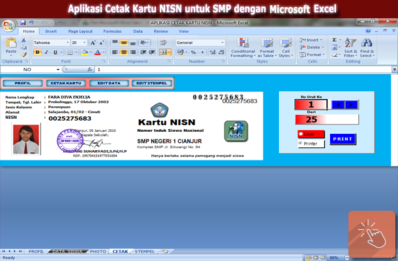
Task: Open the Format cells dropdown
Action: 313,55
